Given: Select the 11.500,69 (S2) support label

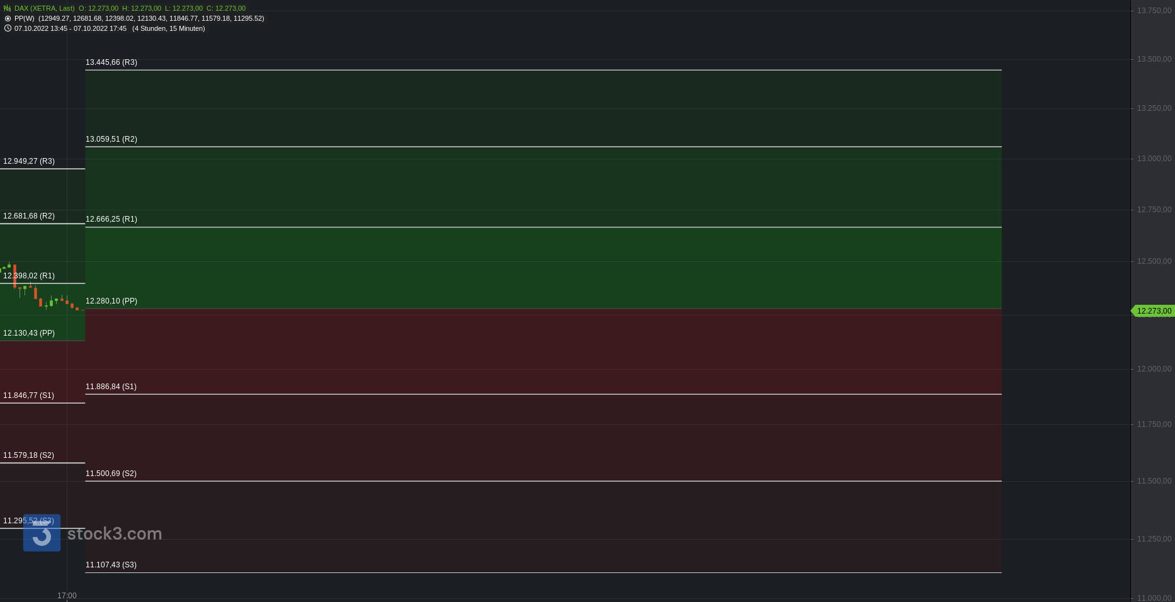Looking at the screenshot, I should pos(111,474).
